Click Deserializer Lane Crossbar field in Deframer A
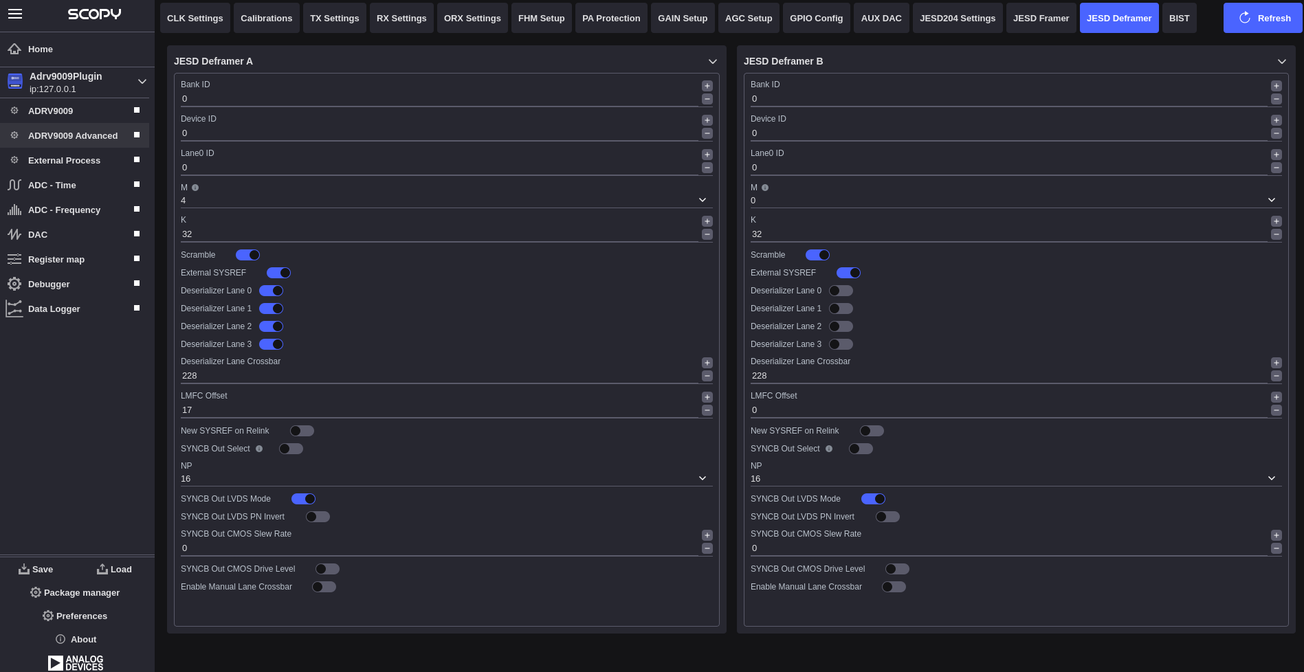The width and height of the screenshot is (1304, 672). coord(439,376)
